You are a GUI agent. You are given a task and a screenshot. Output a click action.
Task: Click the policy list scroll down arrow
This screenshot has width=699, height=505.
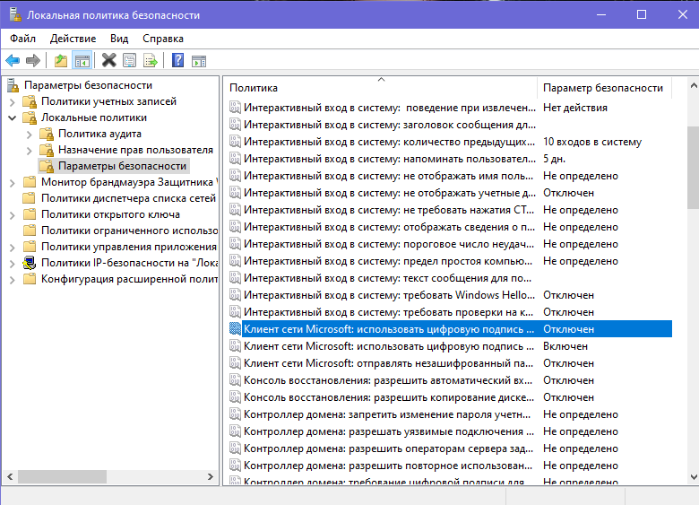pos(694,477)
